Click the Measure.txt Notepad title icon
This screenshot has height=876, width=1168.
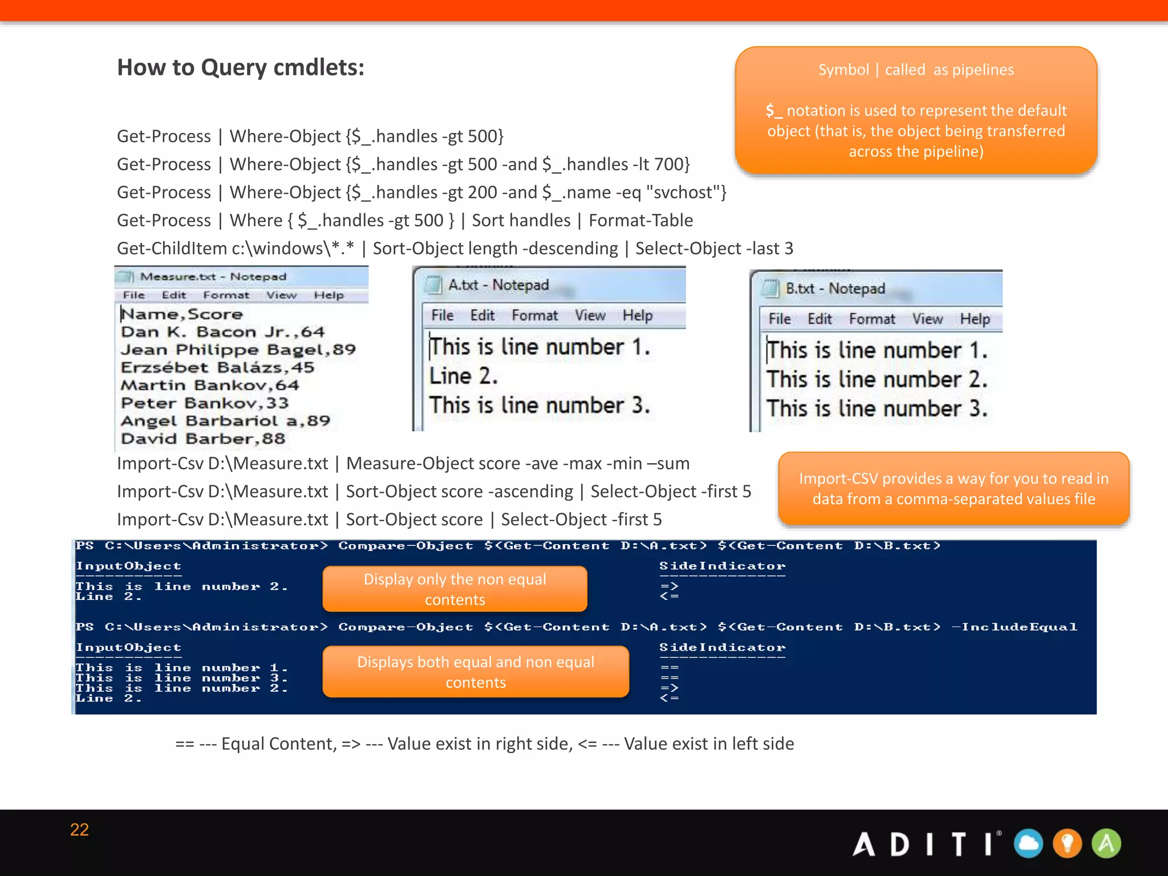[x=125, y=277]
